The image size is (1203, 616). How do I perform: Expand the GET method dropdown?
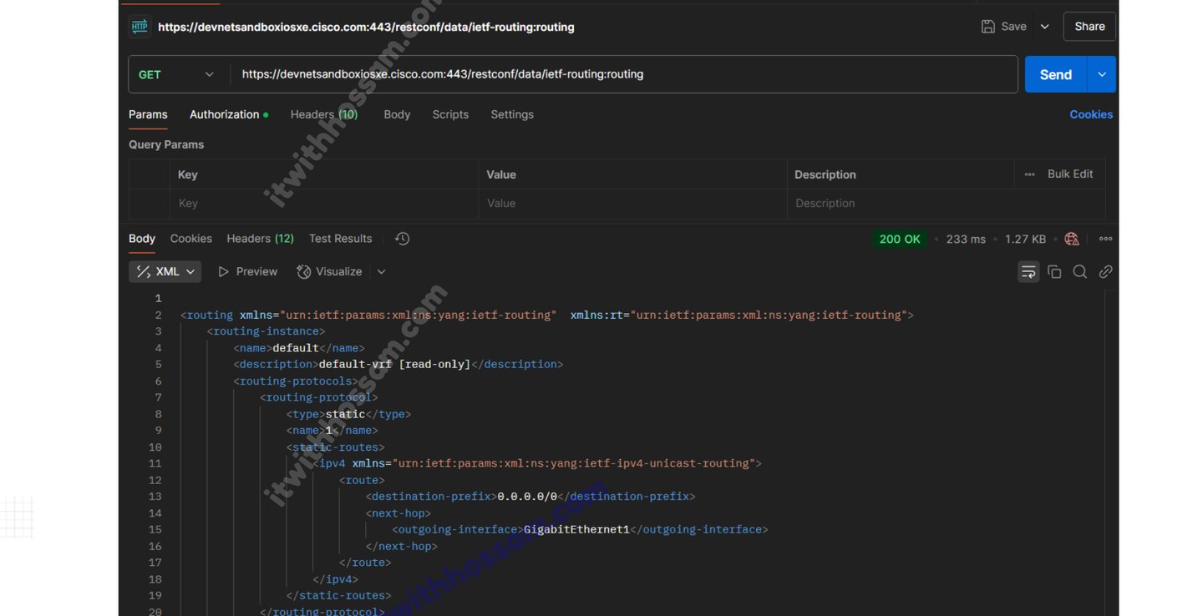(x=179, y=74)
